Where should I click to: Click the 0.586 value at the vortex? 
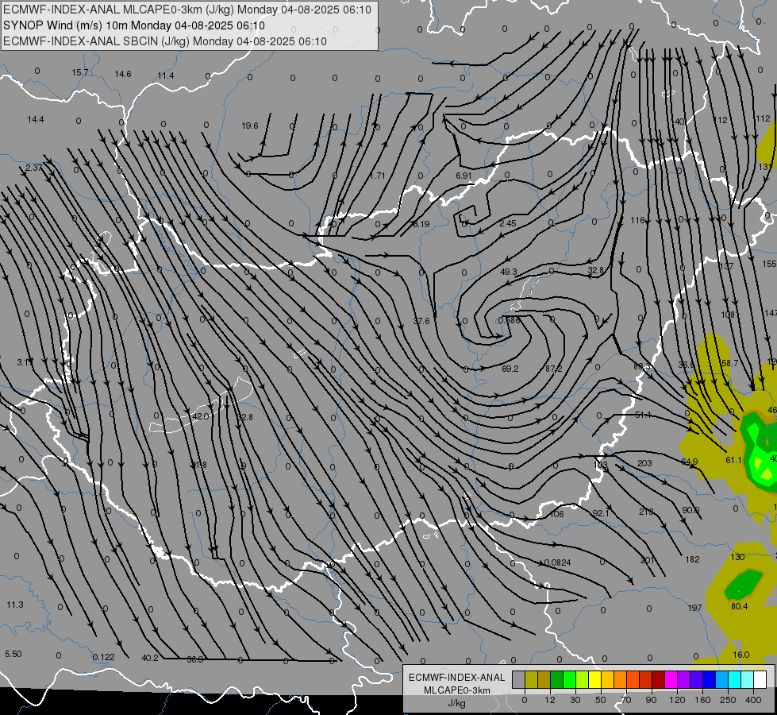tap(510, 320)
